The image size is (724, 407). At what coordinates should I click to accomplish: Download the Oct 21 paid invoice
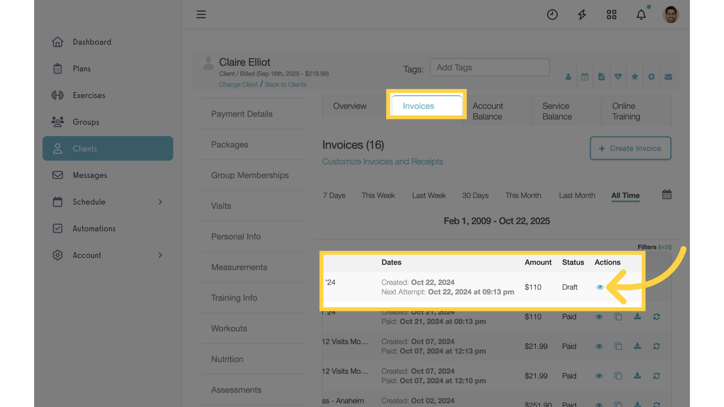tap(637, 316)
